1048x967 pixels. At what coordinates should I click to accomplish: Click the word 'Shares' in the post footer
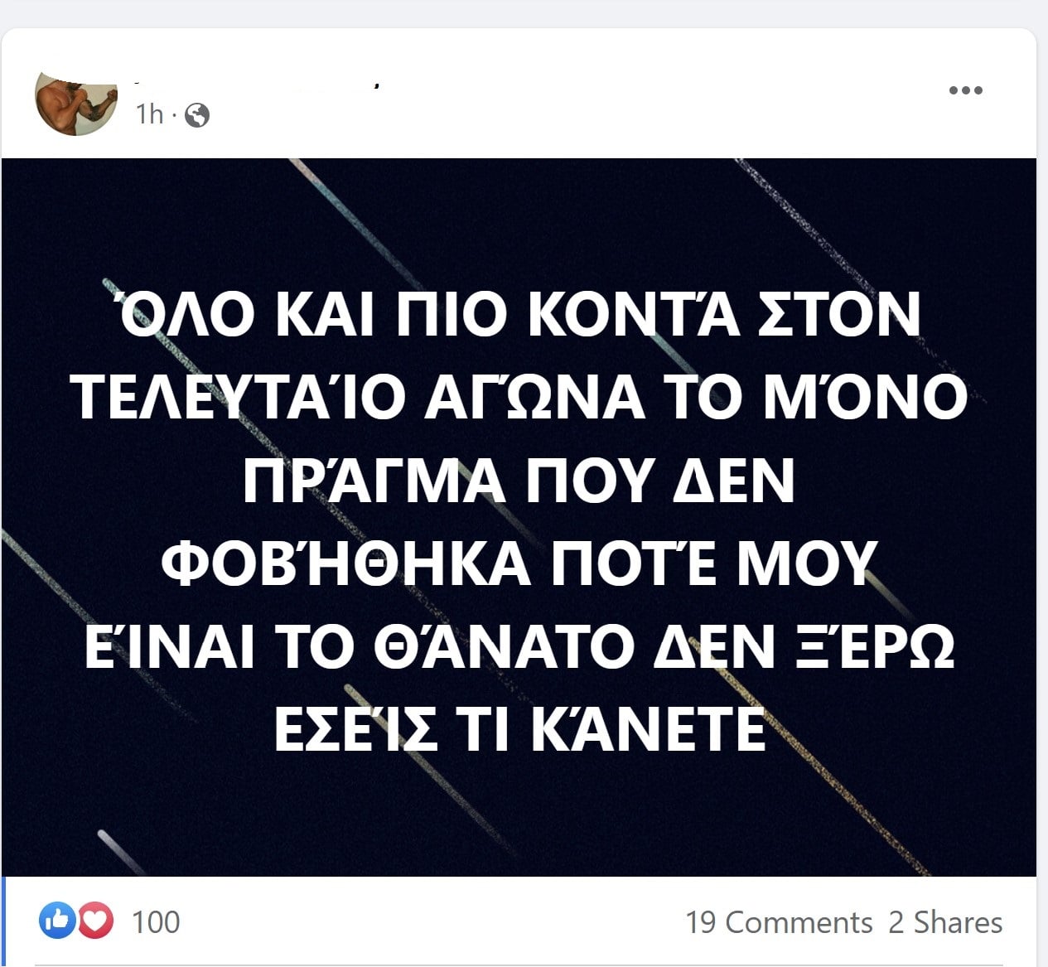pos(959,922)
